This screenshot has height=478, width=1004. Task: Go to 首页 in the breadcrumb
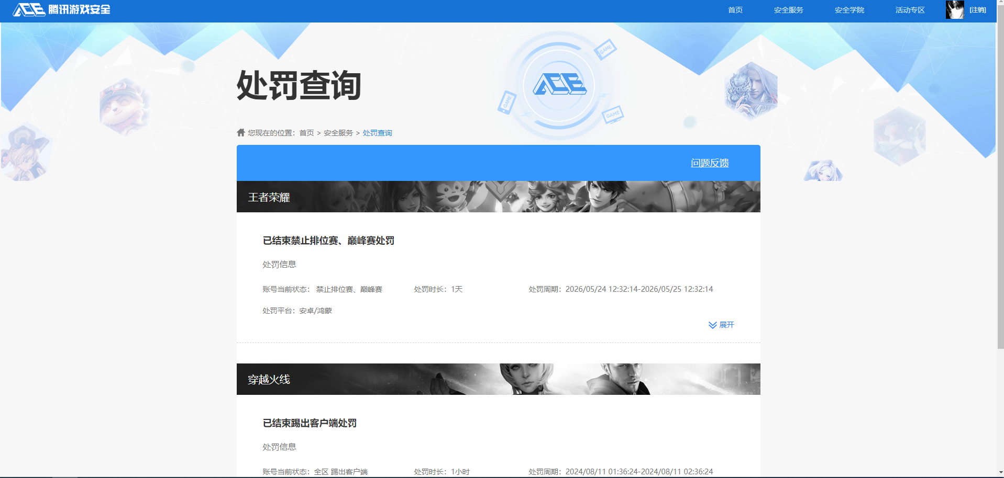point(306,133)
